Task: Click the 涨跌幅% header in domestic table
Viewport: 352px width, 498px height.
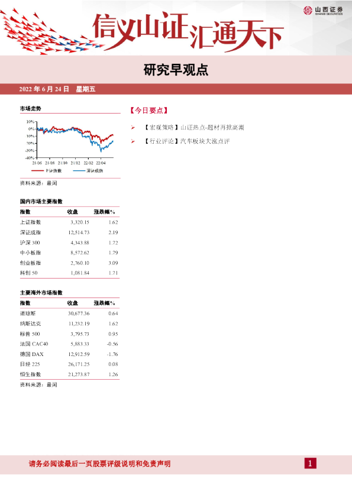Action: [104, 212]
